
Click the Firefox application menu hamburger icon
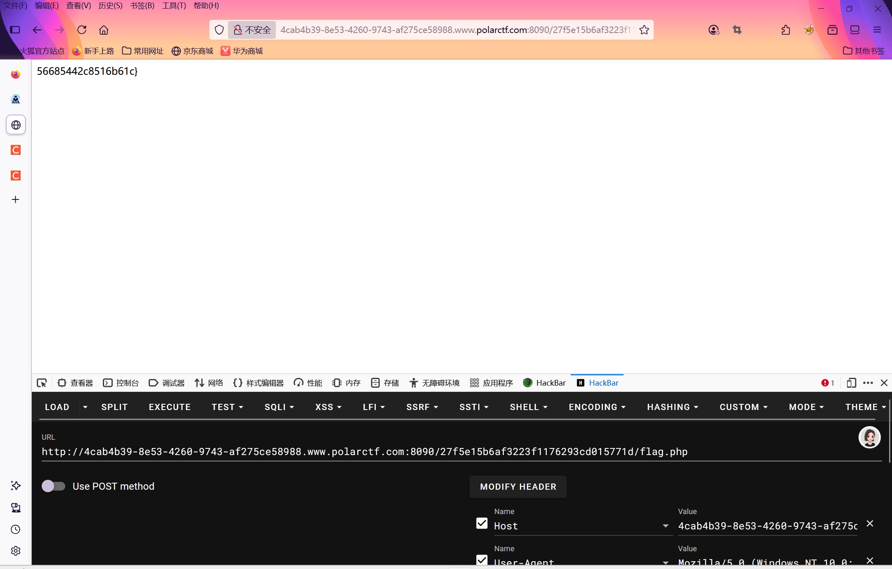877,30
